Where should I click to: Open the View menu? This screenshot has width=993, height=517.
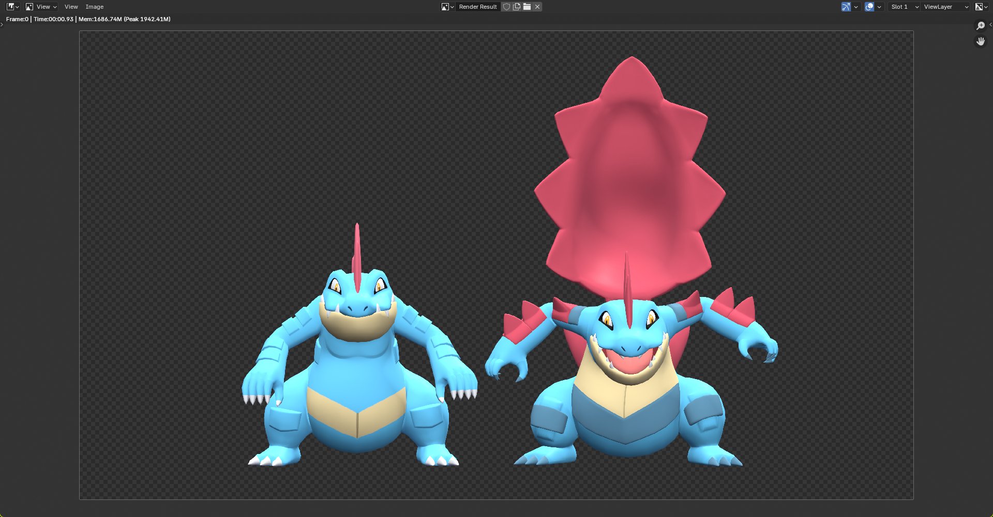pyautogui.click(x=71, y=7)
